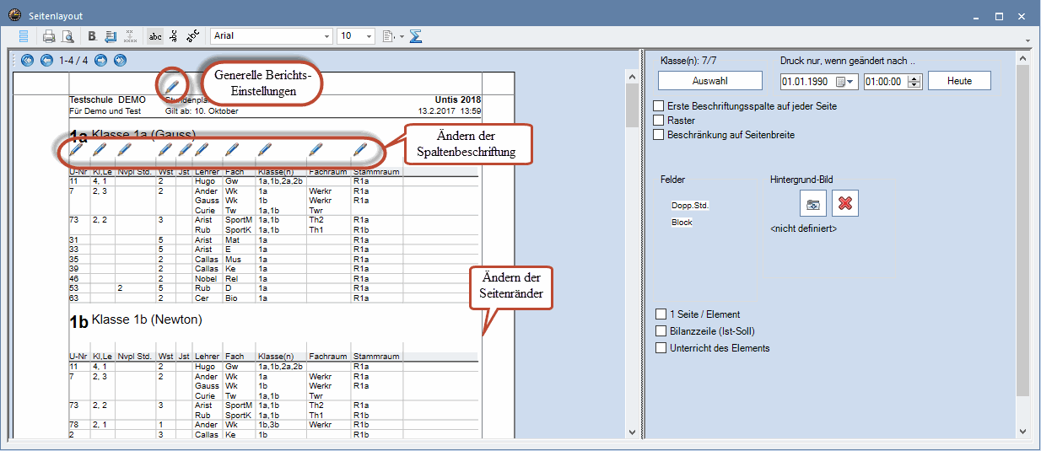Edit the Jst column heading pencil
1041x451 pixels.
click(184, 151)
